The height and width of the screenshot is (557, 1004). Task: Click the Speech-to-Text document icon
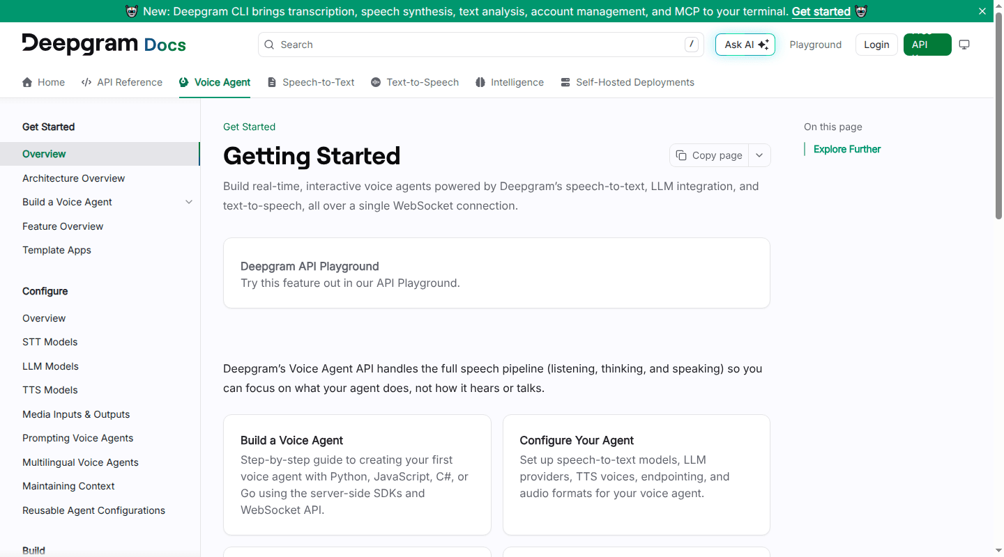[272, 82]
